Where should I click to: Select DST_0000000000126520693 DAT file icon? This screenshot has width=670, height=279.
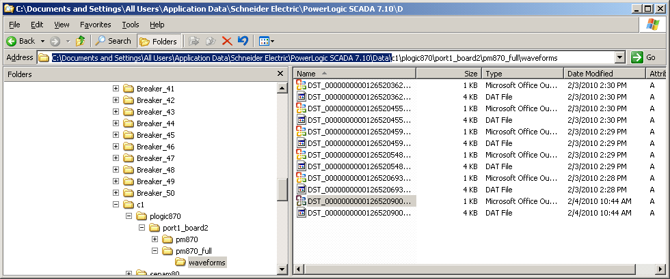[x=301, y=189]
